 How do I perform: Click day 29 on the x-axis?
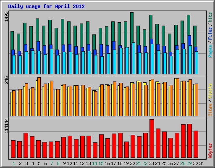click(x=189, y=163)
